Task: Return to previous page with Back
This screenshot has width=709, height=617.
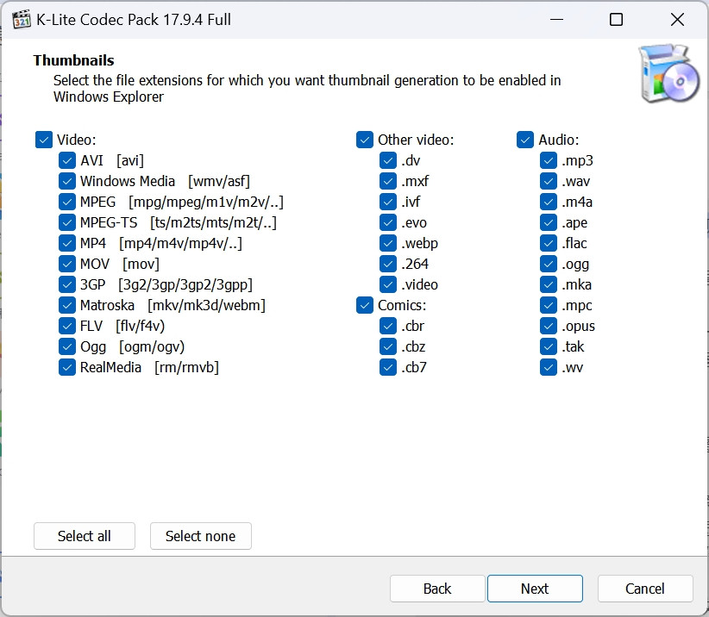Action: pos(436,589)
